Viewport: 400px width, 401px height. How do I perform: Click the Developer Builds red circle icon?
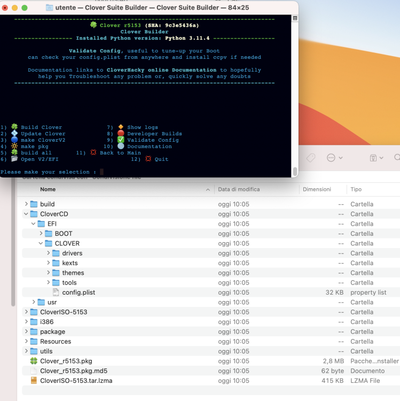(121, 133)
